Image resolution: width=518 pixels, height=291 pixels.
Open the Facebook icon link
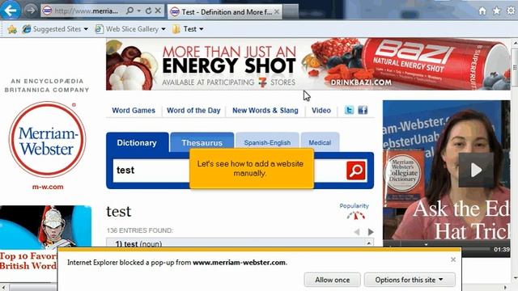coord(363,110)
